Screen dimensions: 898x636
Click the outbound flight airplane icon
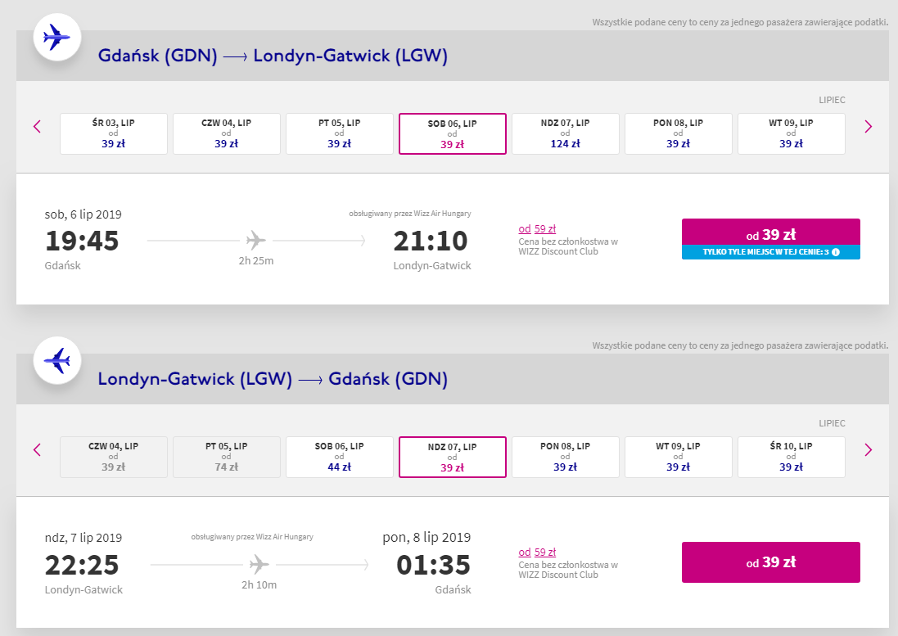click(x=56, y=37)
